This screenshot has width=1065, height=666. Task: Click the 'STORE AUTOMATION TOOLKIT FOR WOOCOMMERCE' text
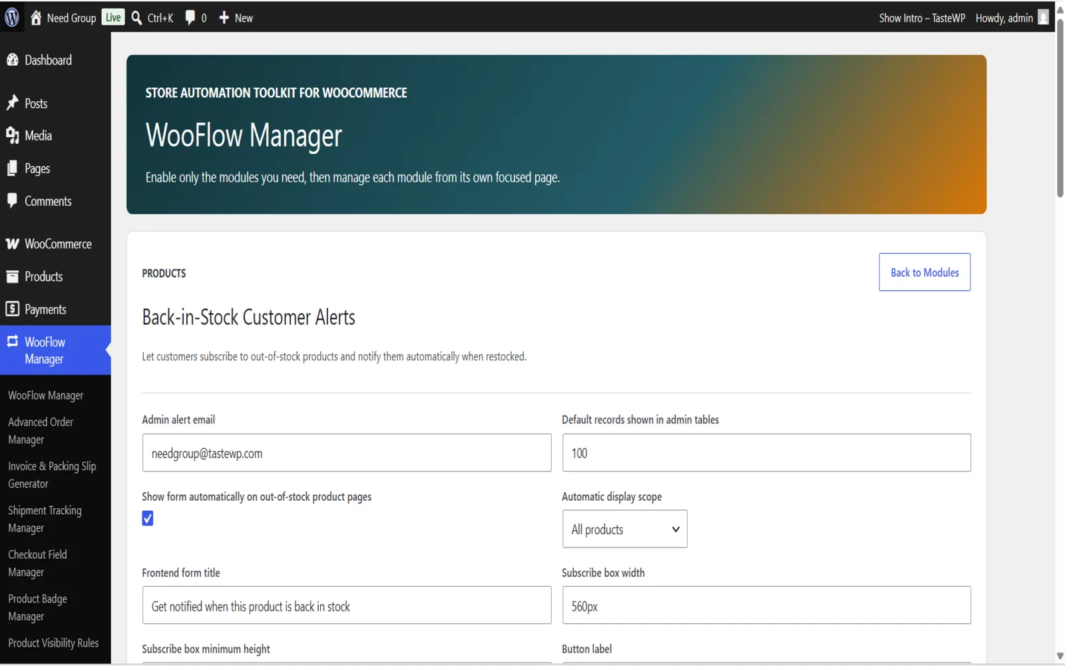click(276, 93)
